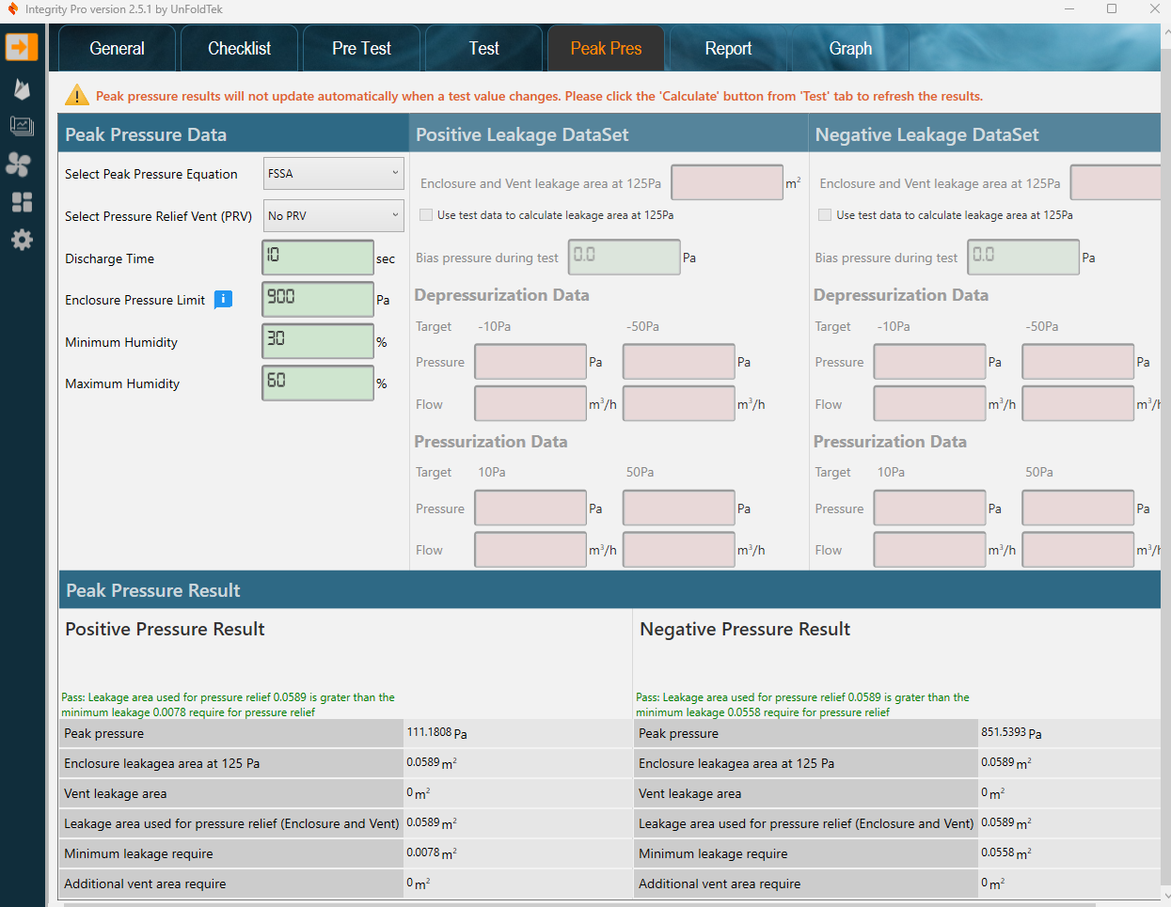The image size is (1171, 907).
Task: Enable negative 'Use test data' checkbox
Action: pos(825,215)
